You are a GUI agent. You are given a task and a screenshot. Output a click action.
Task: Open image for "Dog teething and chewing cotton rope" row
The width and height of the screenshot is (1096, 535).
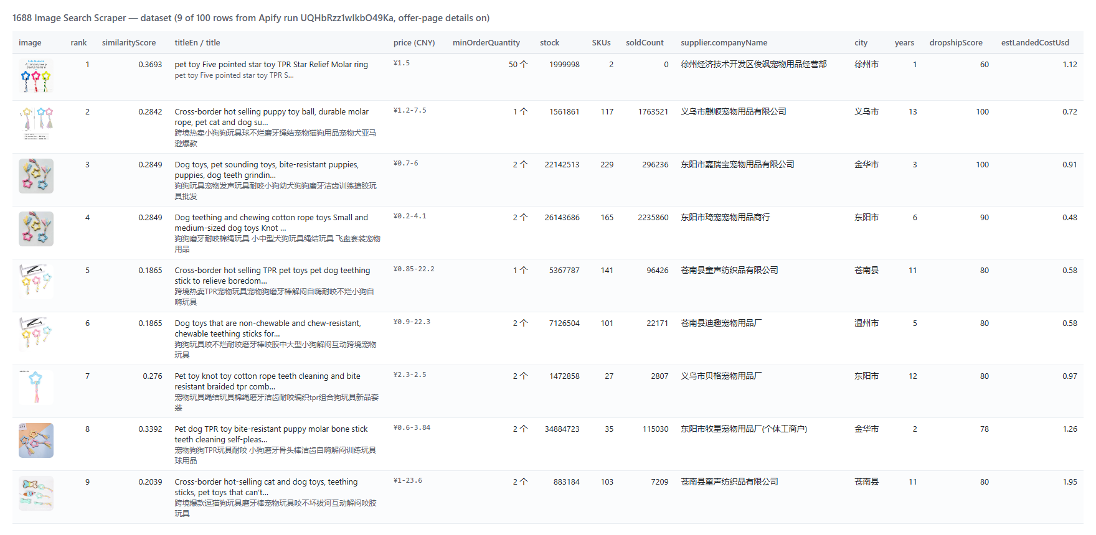click(36, 229)
